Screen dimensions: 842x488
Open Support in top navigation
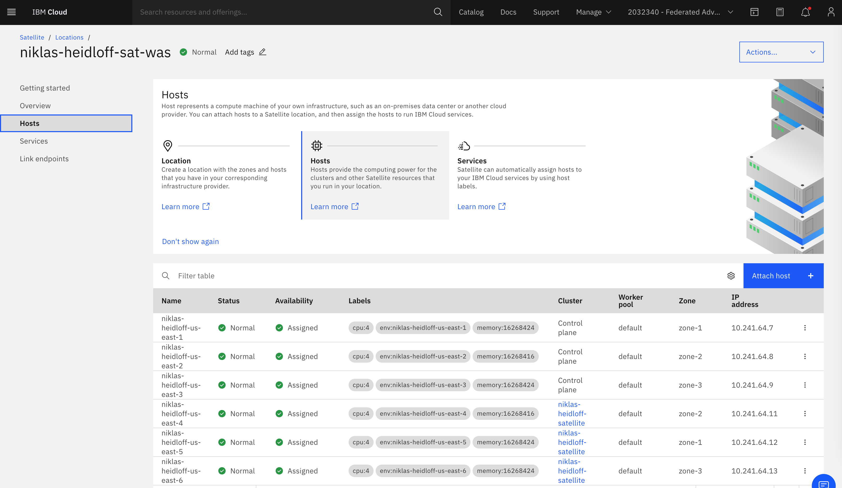click(546, 12)
